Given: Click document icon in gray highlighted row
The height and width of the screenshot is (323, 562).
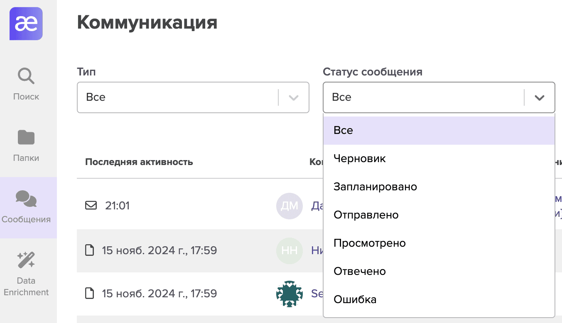Looking at the screenshot, I should tap(89, 250).
